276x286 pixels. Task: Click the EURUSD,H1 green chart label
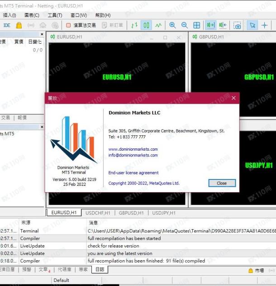point(117,77)
